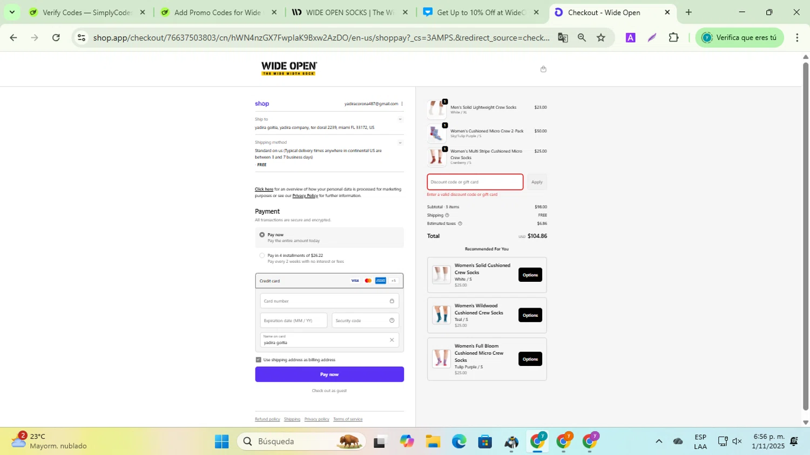Viewport: 810px width, 455px height.
Task: Open File Explorer from taskbar
Action: click(433, 442)
